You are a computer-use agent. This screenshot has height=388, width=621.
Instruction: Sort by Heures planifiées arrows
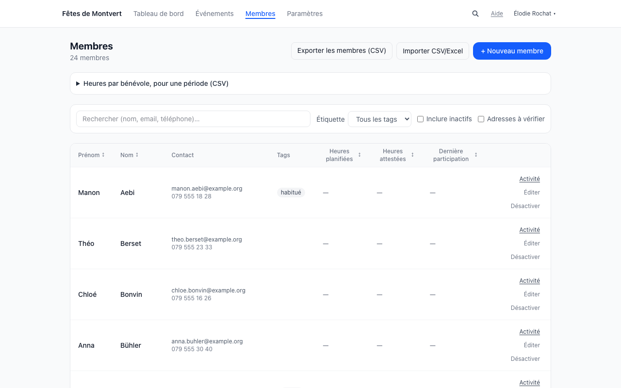(360, 155)
